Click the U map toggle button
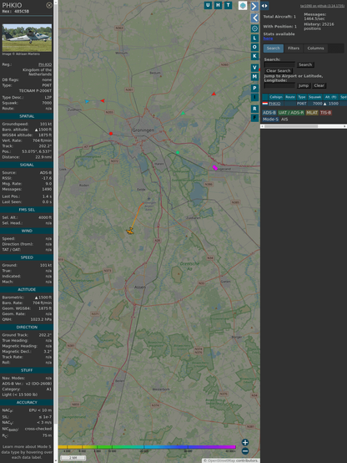Screen dimensions: 347x463 tap(208, 5)
